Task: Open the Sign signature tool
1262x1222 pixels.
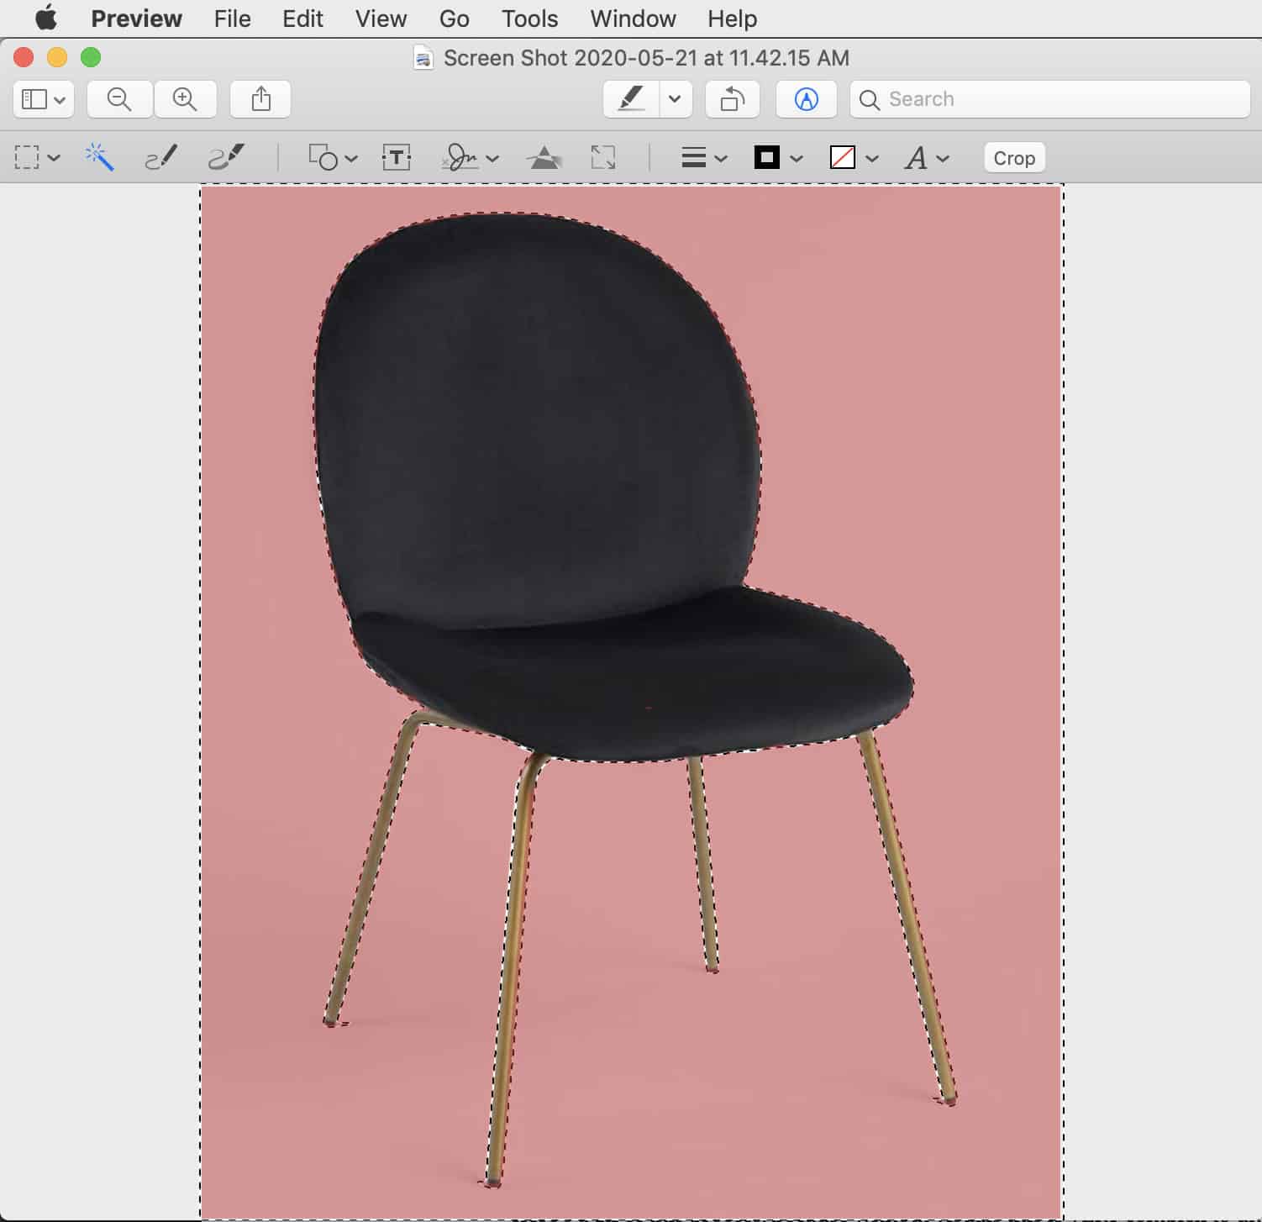Action: (460, 157)
